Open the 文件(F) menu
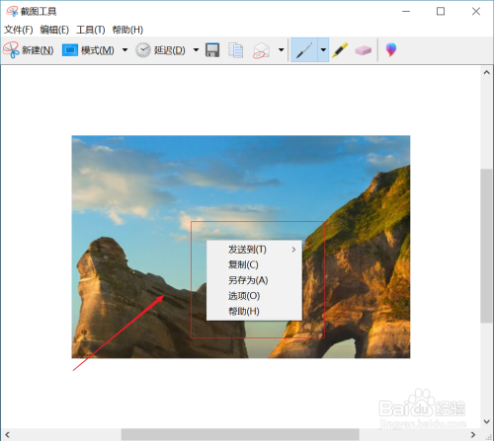This screenshot has height=441, width=494. click(19, 30)
